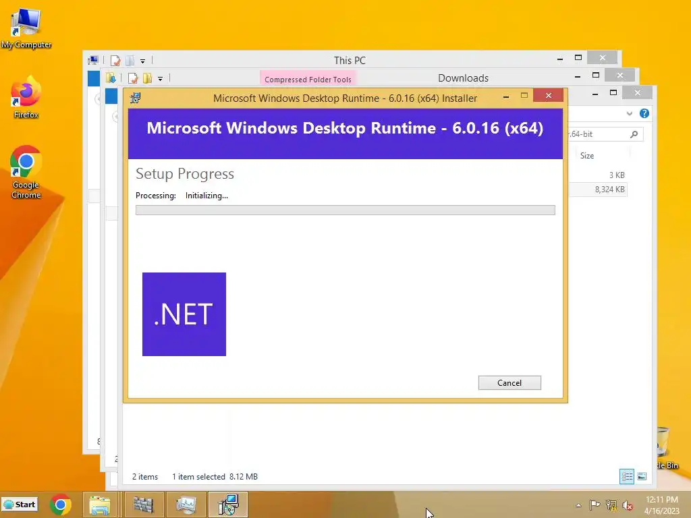Image resolution: width=691 pixels, height=518 pixels.
Task: Click the .NET logo image
Action: click(184, 314)
